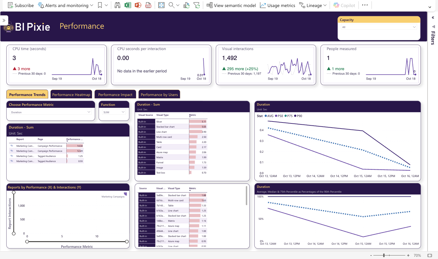Click the left handle of Performance Metric range slider

point(27,241)
